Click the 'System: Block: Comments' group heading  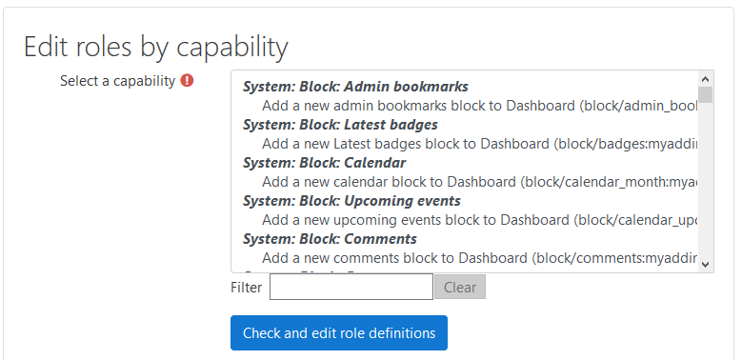[x=330, y=239]
